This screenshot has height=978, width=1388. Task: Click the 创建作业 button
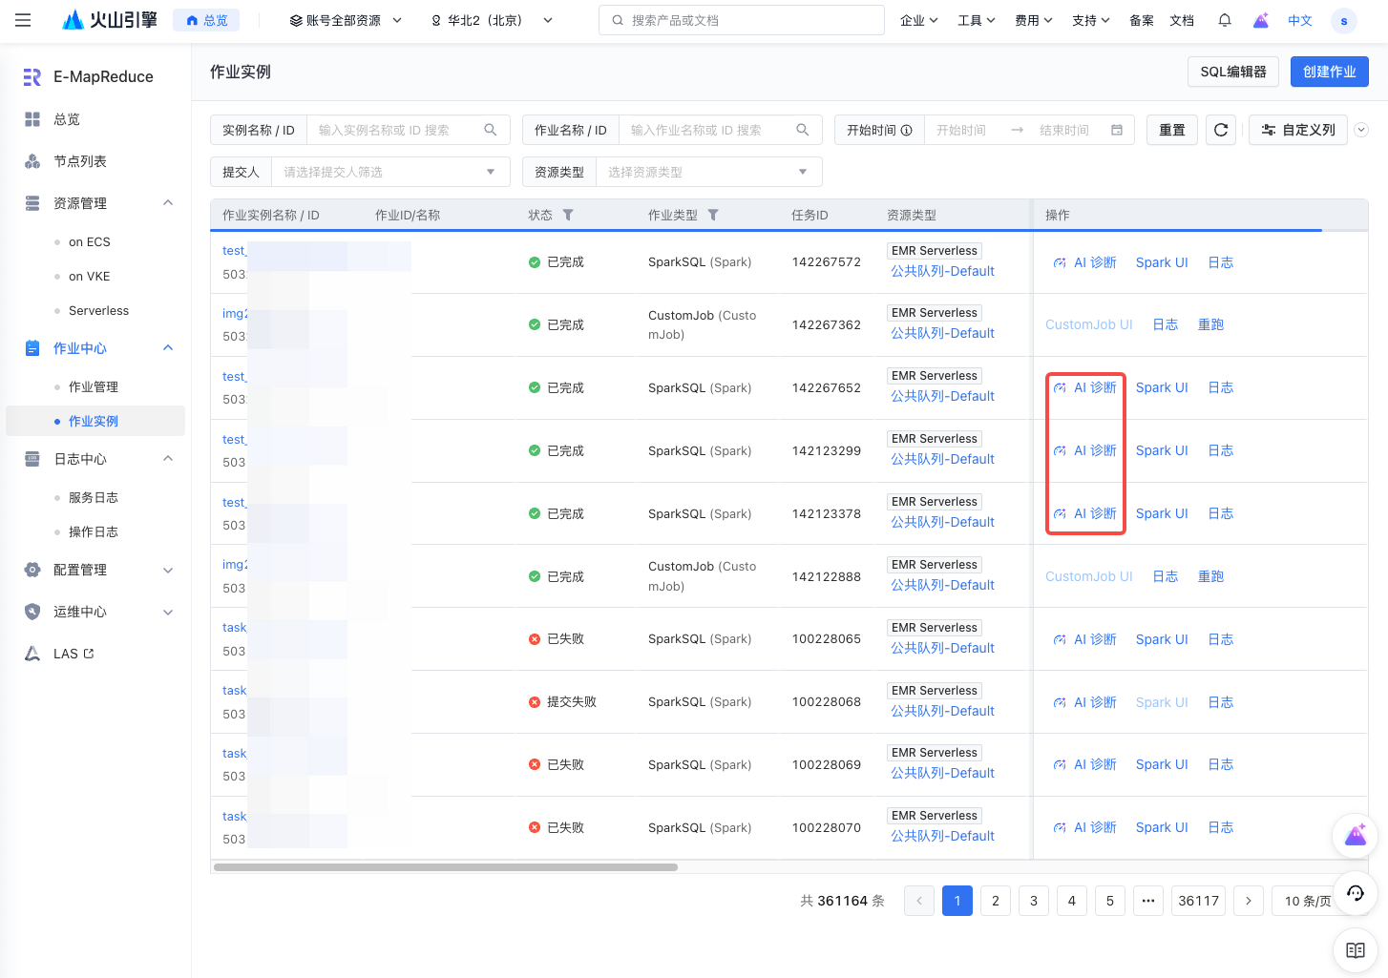click(1329, 72)
